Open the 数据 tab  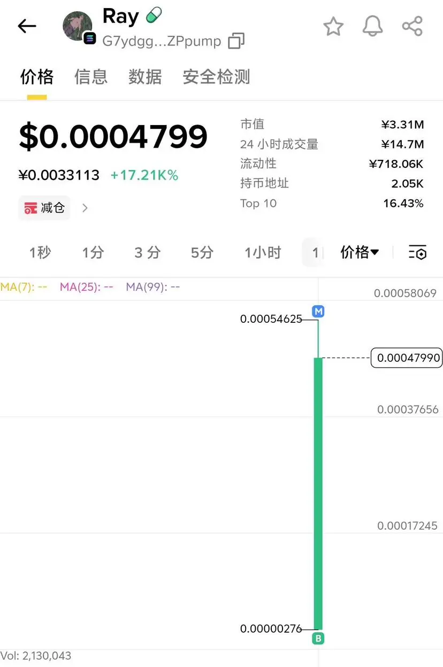(x=145, y=77)
